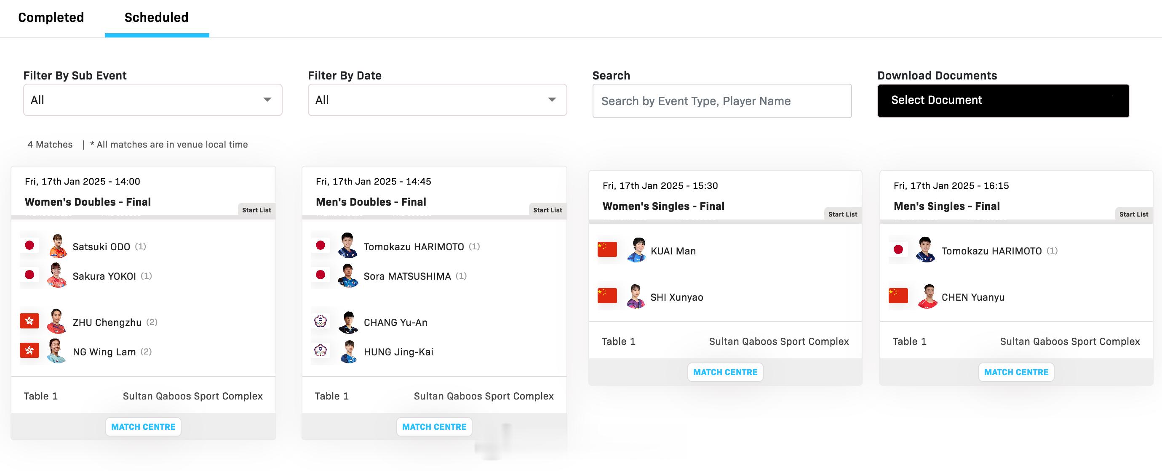Click the SHI Xunyao player icon

(x=636, y=296)
